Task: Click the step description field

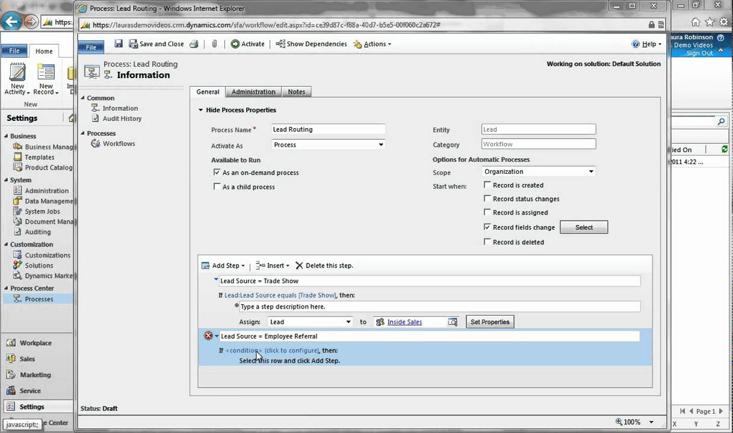Action: point(439,307)
